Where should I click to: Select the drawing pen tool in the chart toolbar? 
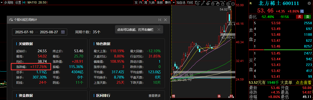(x=203, y=4)
